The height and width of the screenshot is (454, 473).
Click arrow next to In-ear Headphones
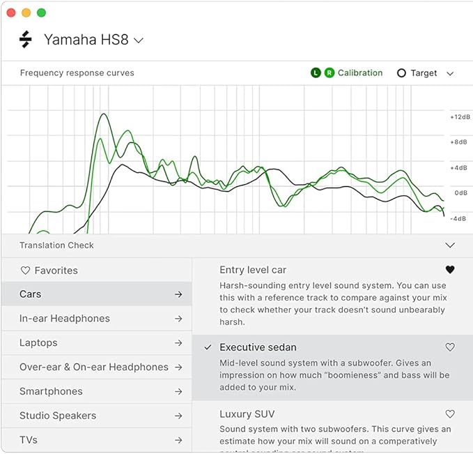[178, 319]
